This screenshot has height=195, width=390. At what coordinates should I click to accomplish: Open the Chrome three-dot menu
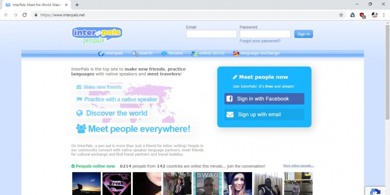[x=384, y=15]
